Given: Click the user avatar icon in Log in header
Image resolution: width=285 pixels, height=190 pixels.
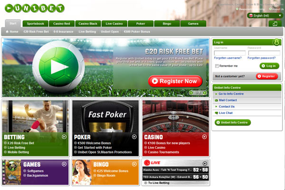Looking at the screenshot, I should [x=276, y=42].
